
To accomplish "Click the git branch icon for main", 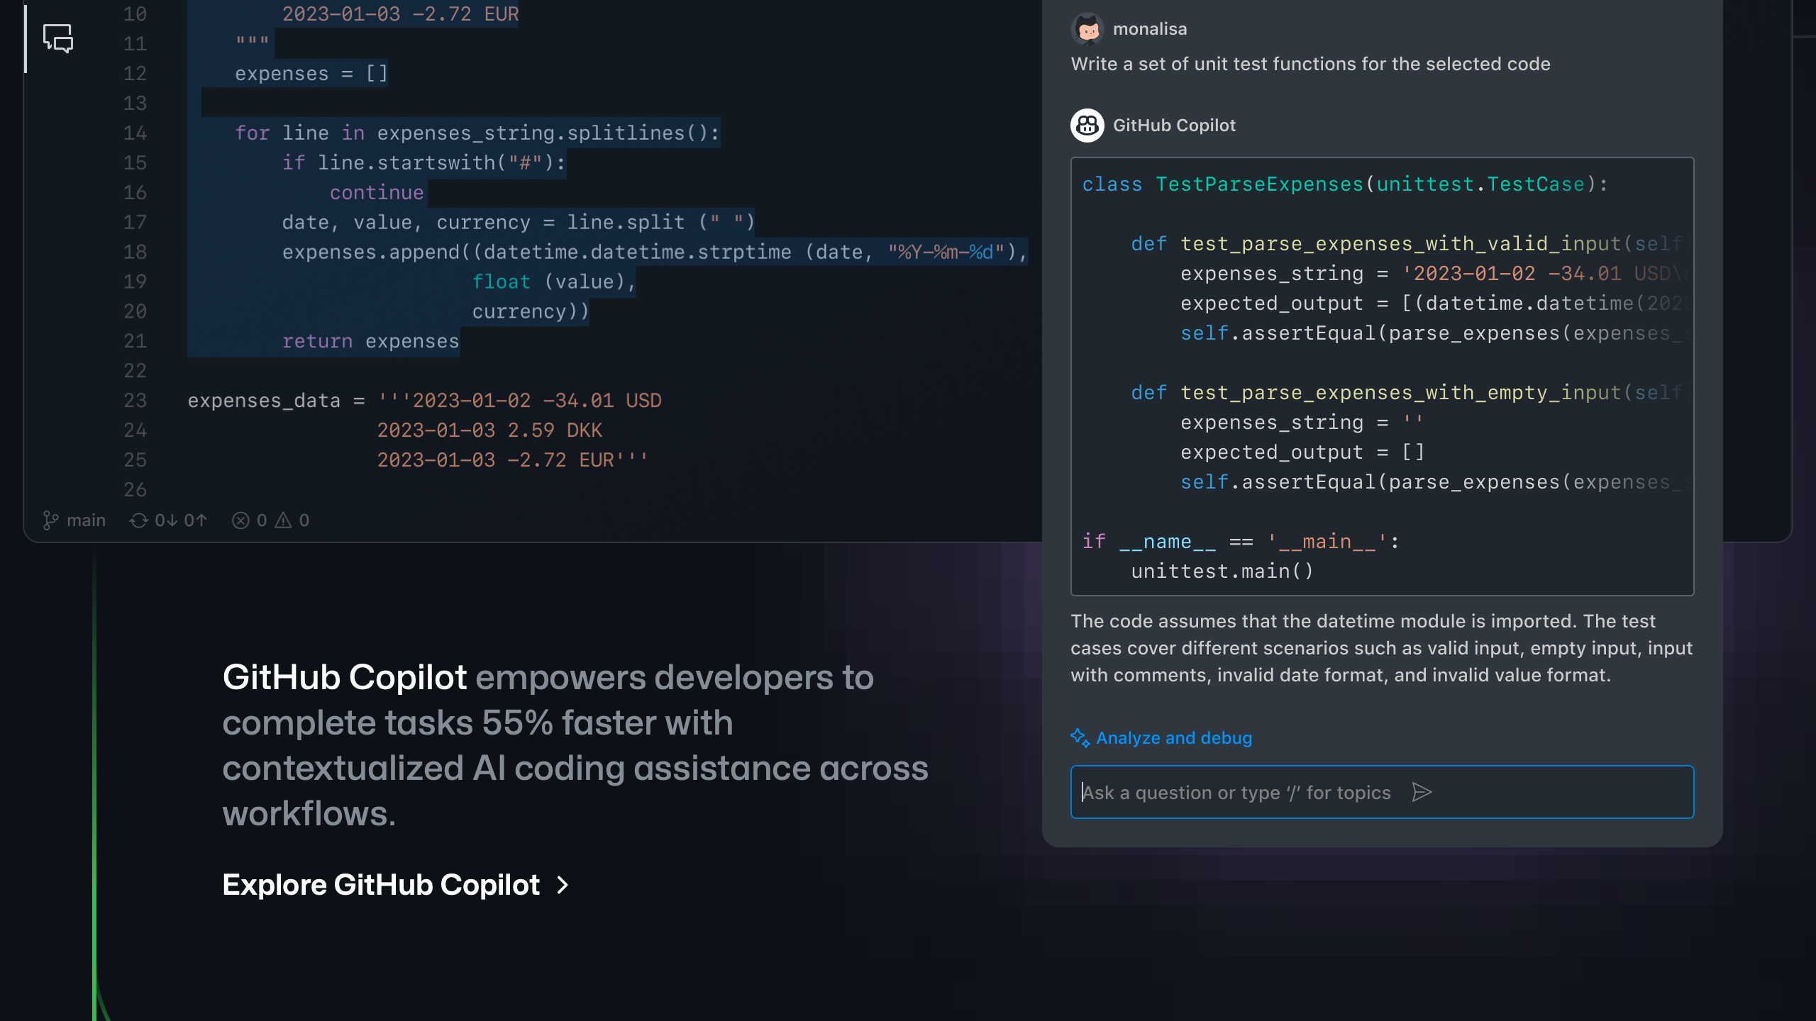I will coord(50,520).
